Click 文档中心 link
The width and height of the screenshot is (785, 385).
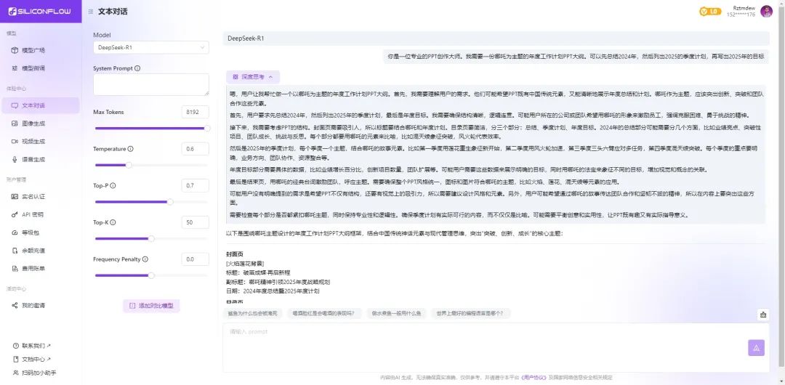[x=33, y=359]
